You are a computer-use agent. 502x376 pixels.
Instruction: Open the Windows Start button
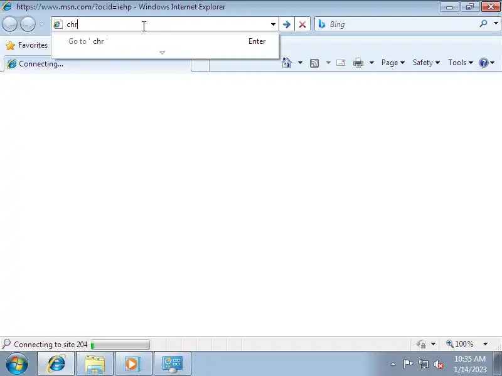(x=17, y=363)
